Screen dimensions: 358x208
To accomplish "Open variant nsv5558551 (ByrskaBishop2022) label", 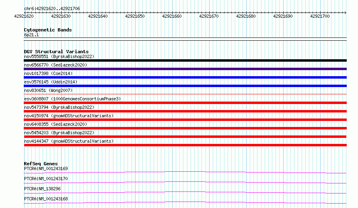I will coord(59,56).
